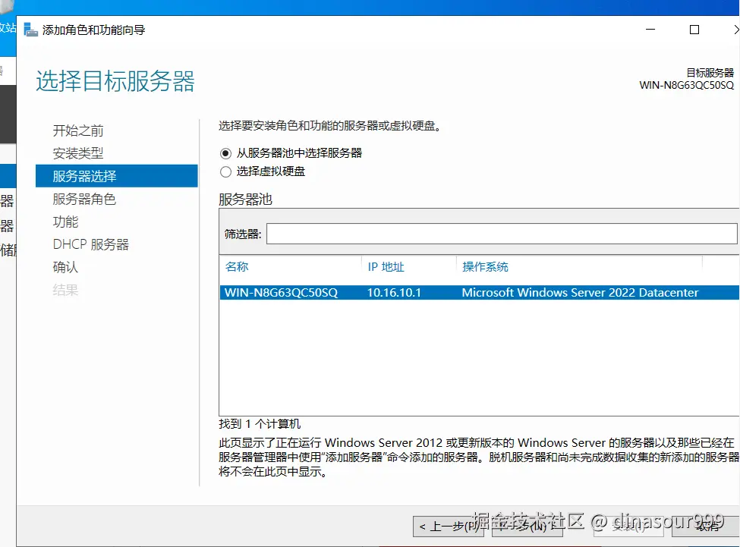Click the < 上一步(P) back button

click(x=449, y=527)
